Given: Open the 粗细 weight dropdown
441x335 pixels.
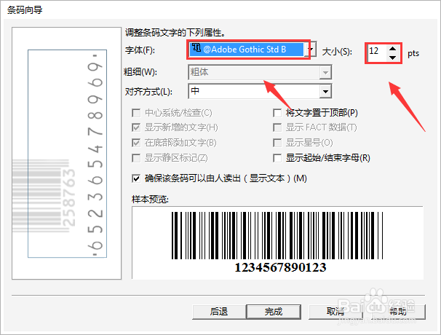Looking at the screenshot, I should pos(260,72).
